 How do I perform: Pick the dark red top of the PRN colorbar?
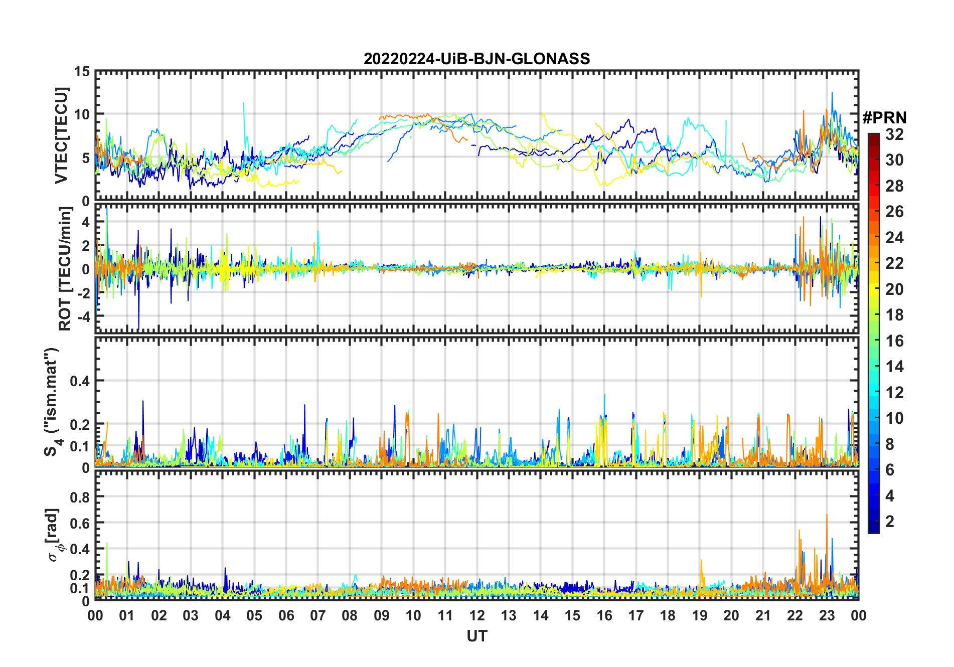[x=874, y=139]
